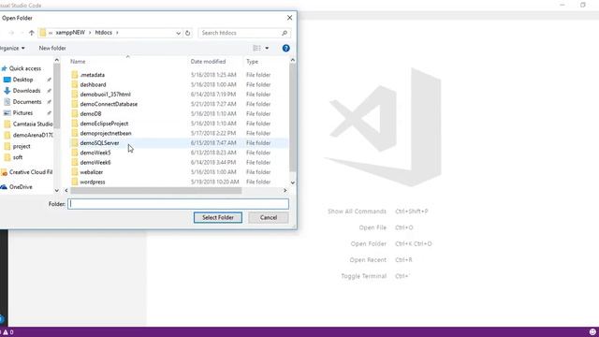Viewport: 599px width, 337px height.
Task: Open soft folder in sidebar
Action: pos(18,157)
